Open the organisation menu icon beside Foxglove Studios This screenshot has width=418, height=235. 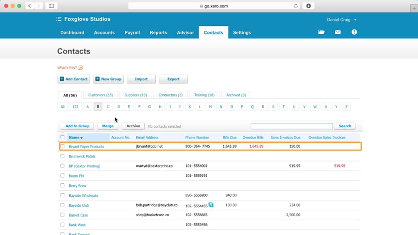pos(59,19)
